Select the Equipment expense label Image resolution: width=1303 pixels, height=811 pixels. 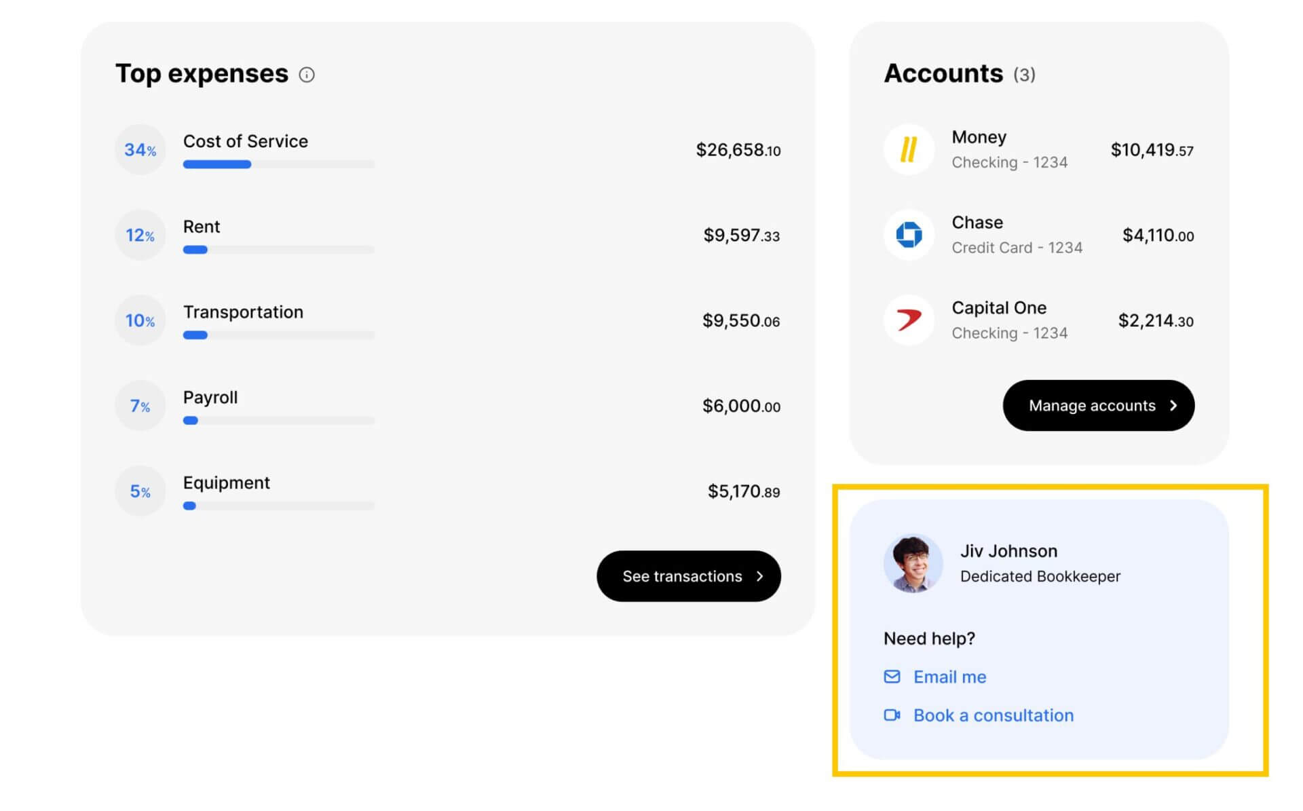227,483
